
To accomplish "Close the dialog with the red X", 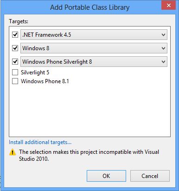I will coord(168,6).
